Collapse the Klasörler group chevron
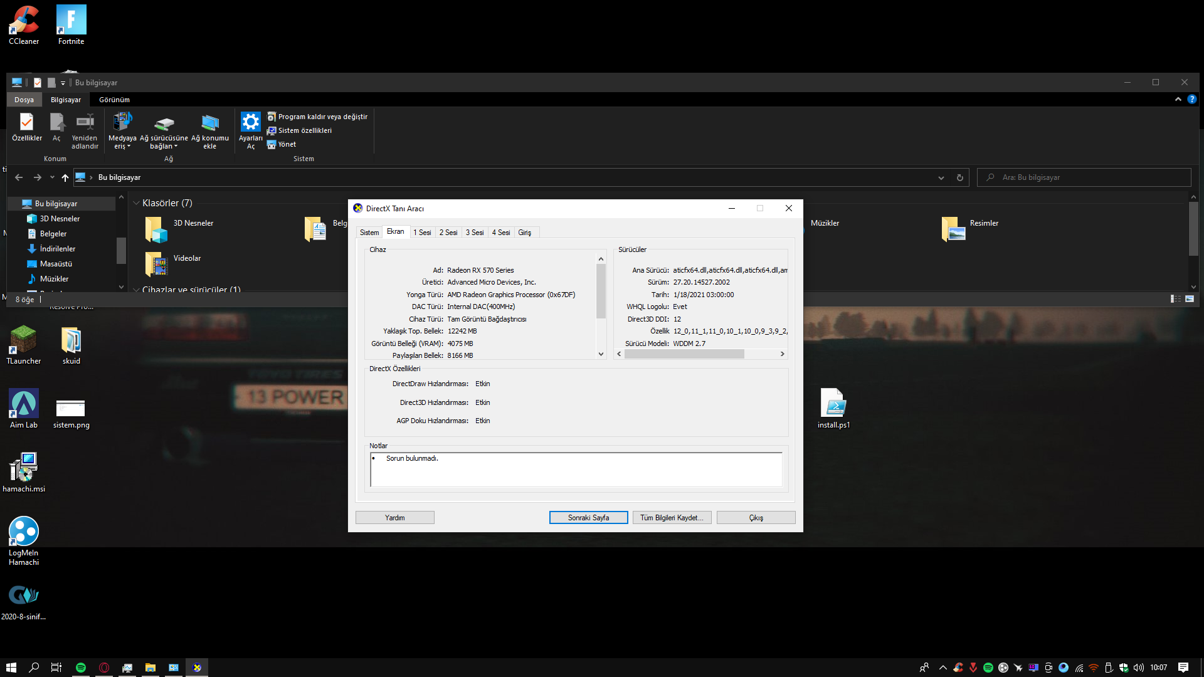This screenshot has height=677, width=1204. coord(136,203)
